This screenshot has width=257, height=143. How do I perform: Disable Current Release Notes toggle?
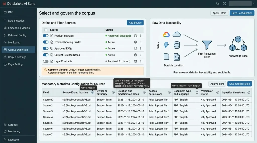[x=46, y=55]
